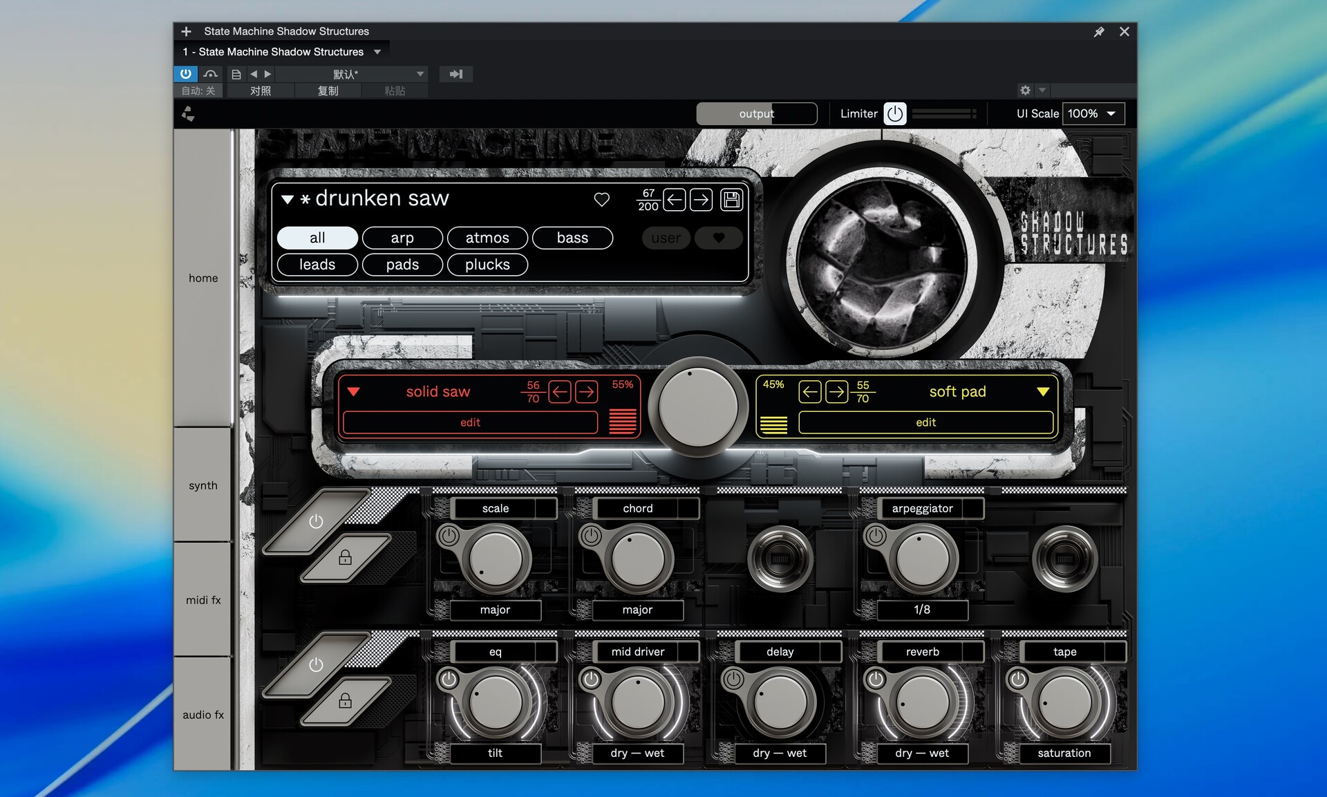
Task: Click the round button in the midi fx third slot
Action: coord(780,558)
